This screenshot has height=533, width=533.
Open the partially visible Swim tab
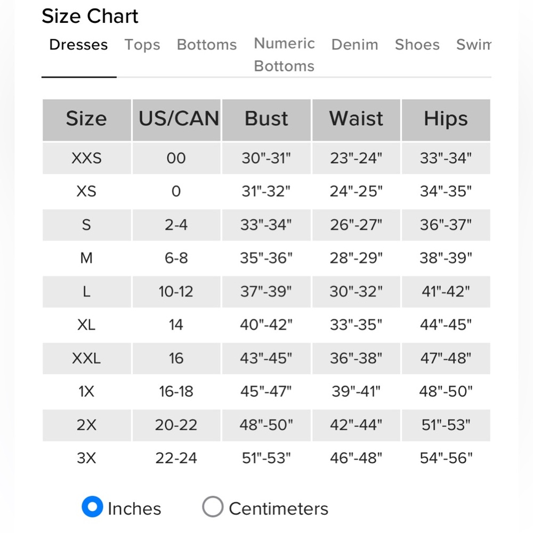[473, 45]
